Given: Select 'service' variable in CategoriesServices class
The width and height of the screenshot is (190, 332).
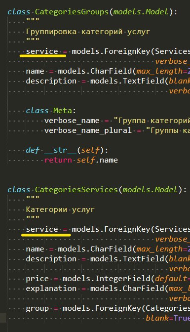Looking at the screenshot, I should point(42,229).
